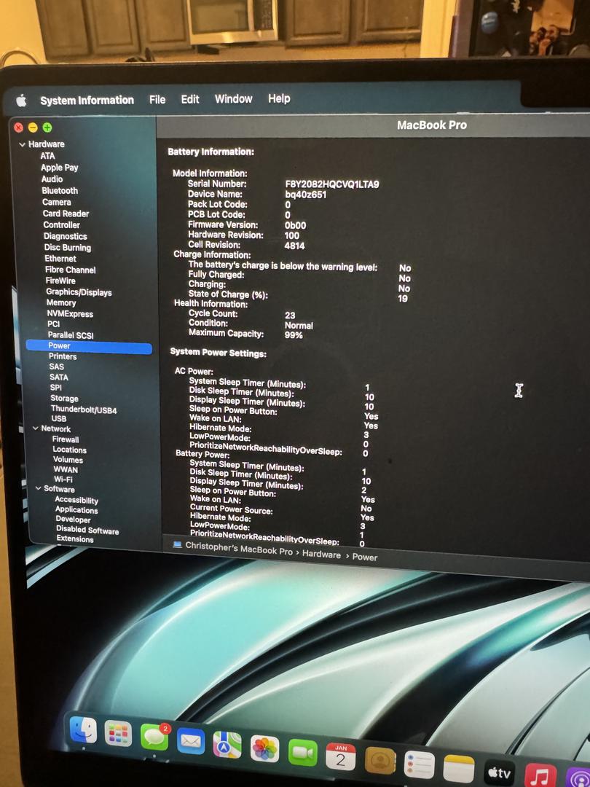Select Firewall under Network
590x787 pixels.
[x=66, y=439]
